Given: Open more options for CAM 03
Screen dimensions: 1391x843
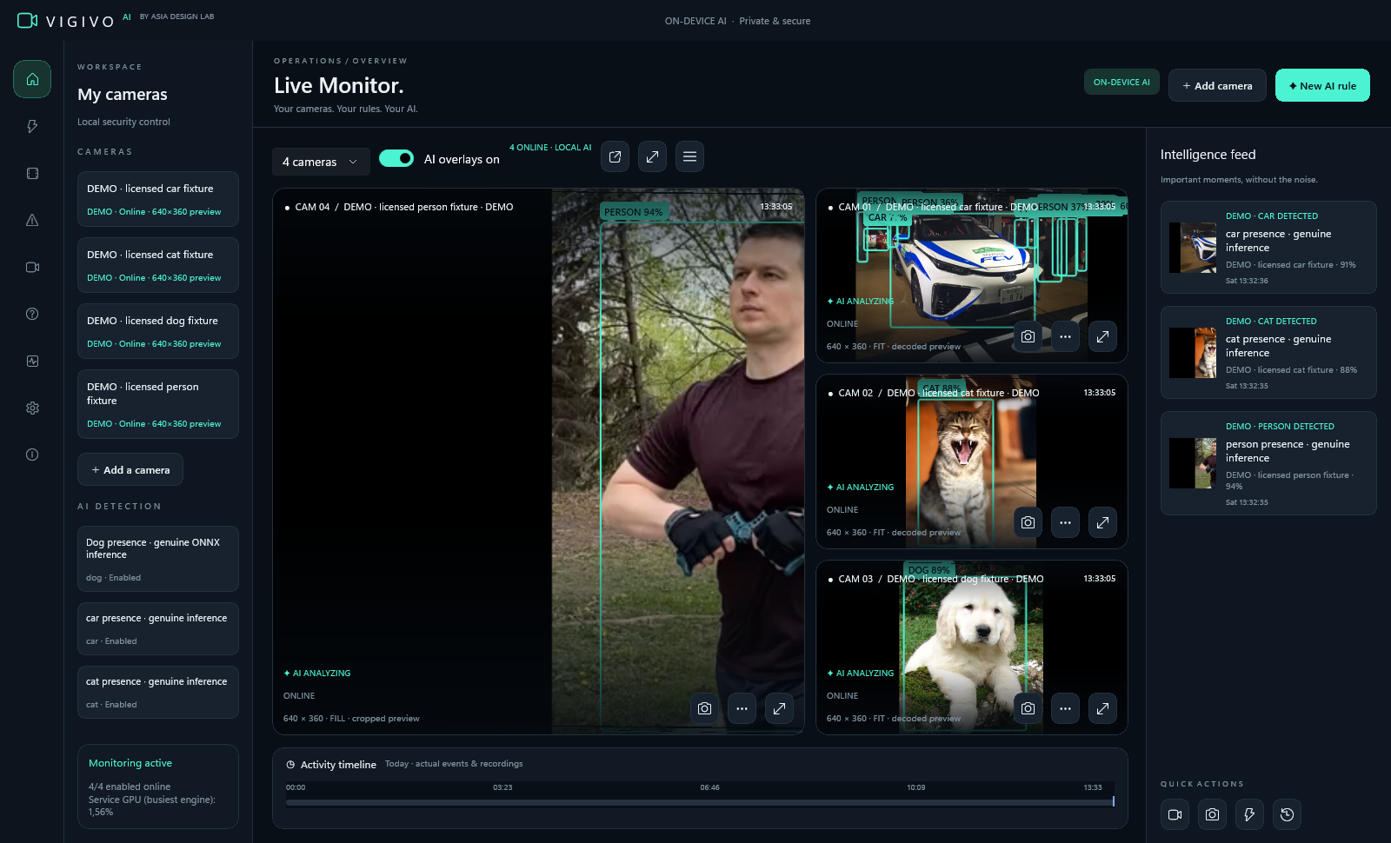Looking at the screenshot, I should tap(1065, 708).
